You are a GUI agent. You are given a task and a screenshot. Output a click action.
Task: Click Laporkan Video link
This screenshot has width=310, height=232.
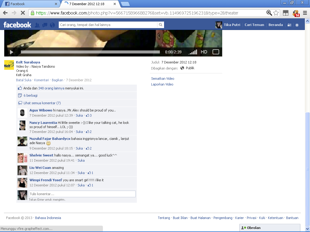pos(162,84)
